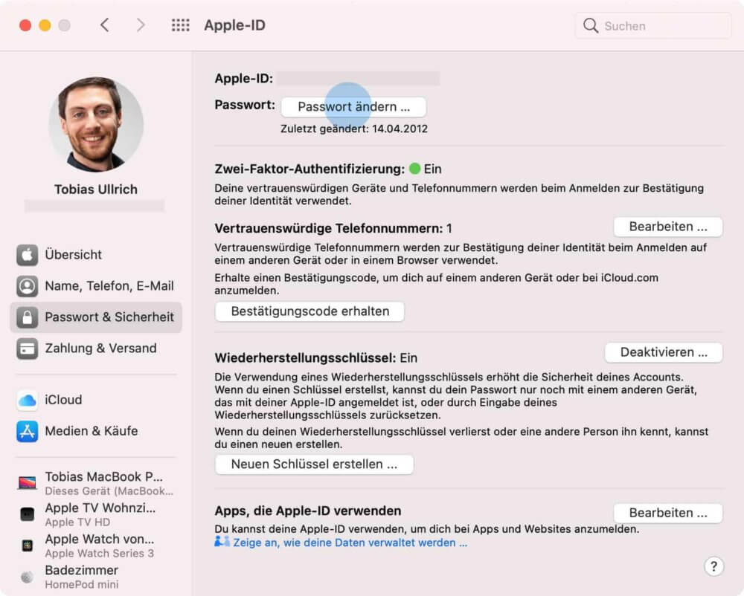This screenshot has height=596, width=744.
Task: Click the Apple Watch device icon
Action: (27, 545)
